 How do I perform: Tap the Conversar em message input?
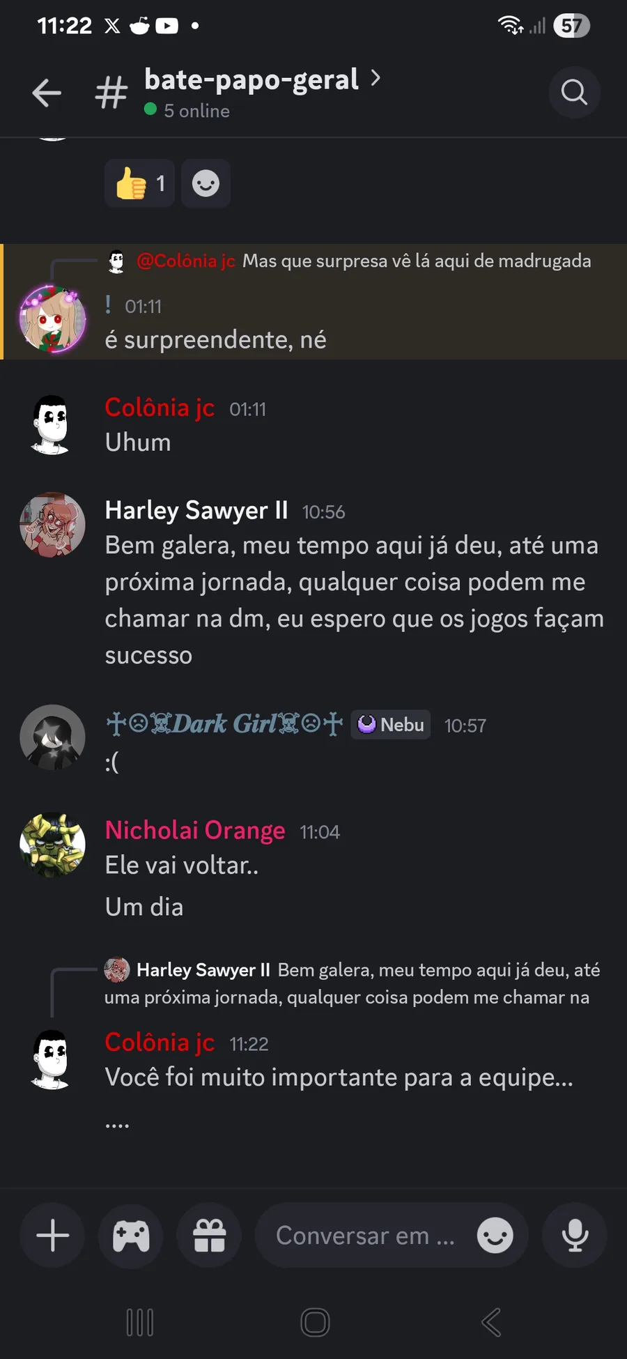tap(365, 1236)
